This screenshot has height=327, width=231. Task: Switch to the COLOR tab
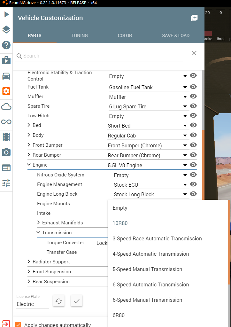[125, 35]
